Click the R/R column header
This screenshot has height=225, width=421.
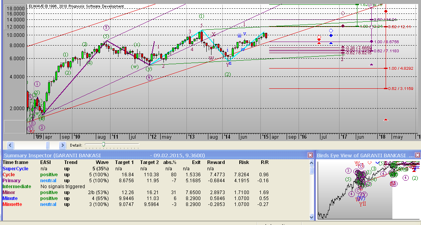[x=264, y=162]
